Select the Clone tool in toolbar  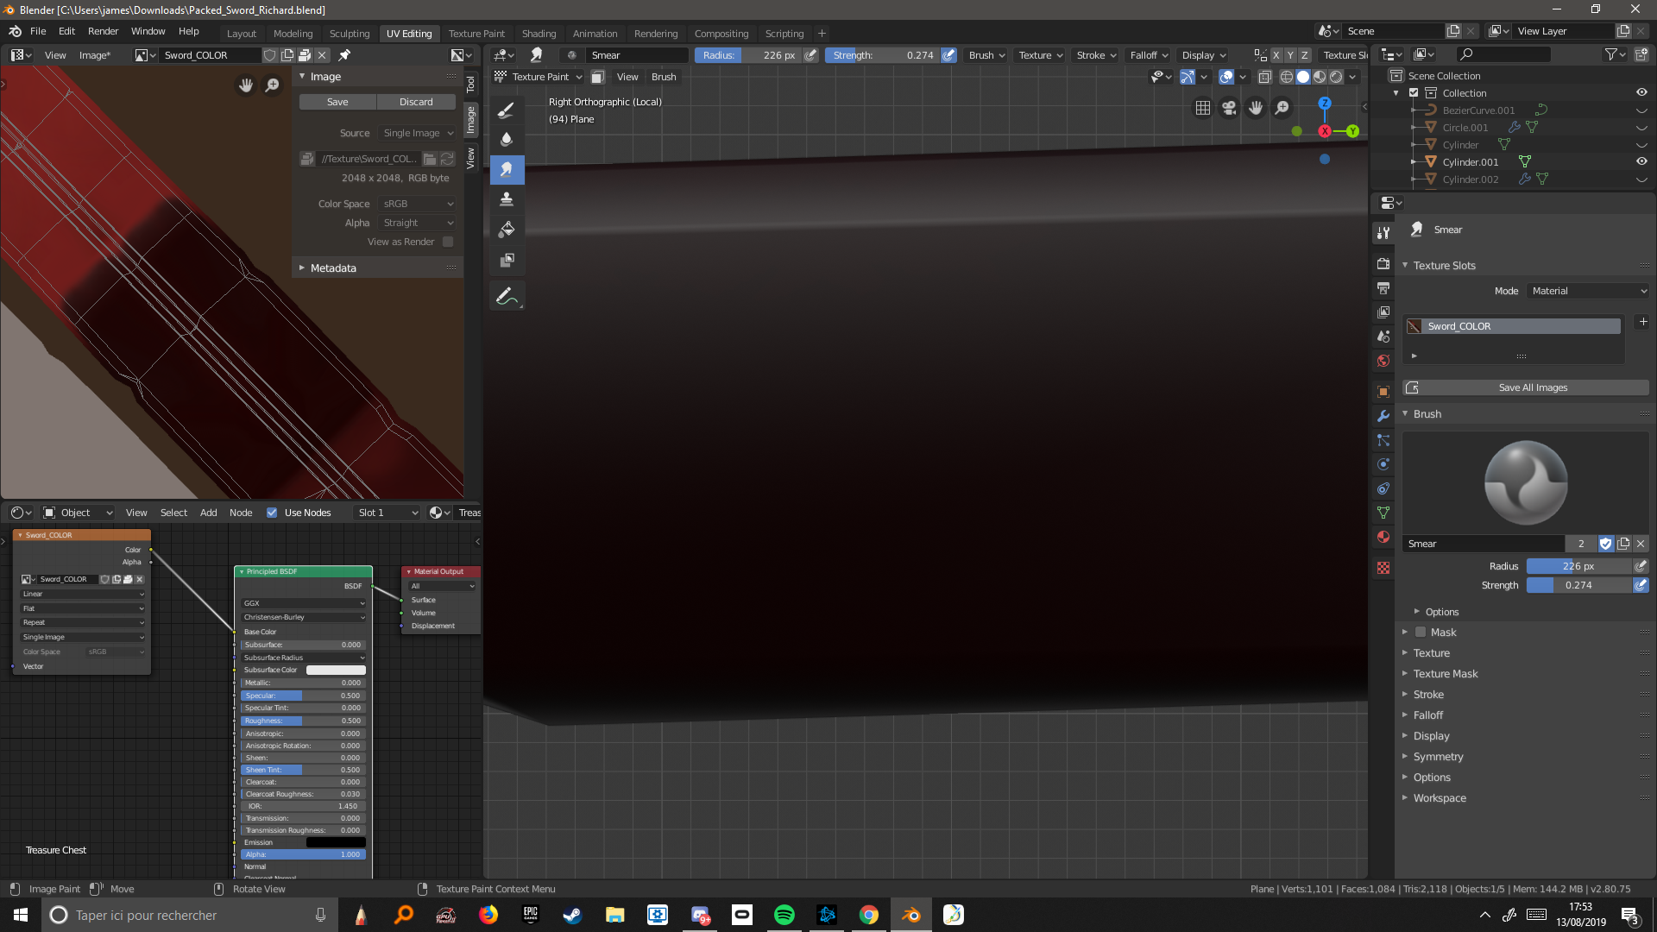(507, 198)
